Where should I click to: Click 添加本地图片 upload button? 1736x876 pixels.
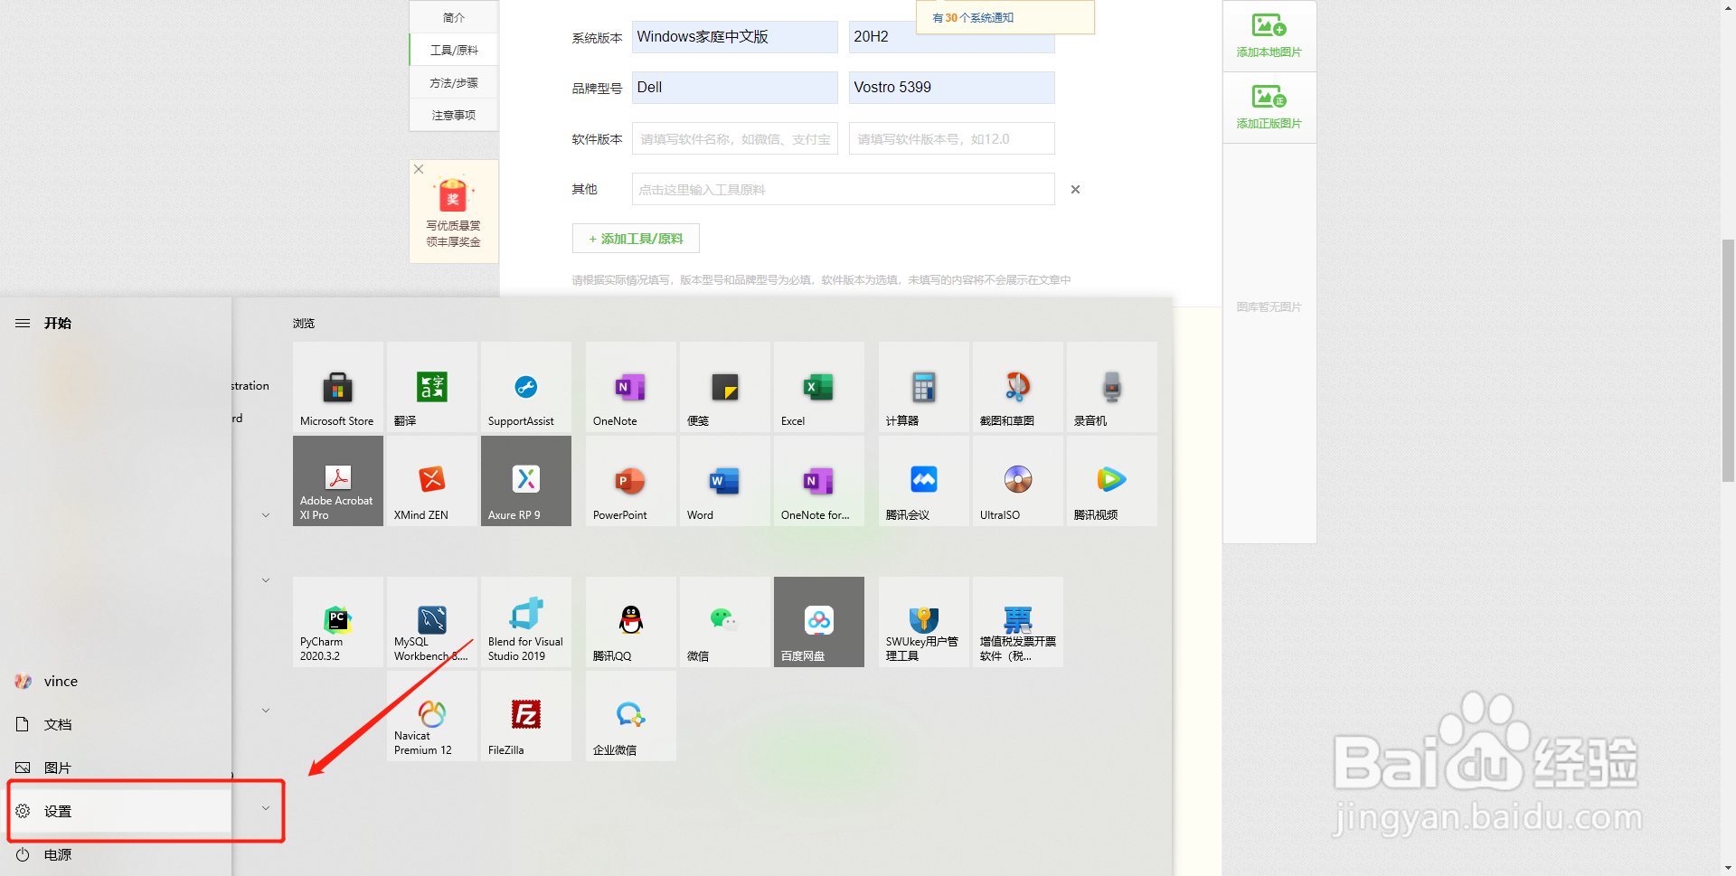[x=1269, y=36]
